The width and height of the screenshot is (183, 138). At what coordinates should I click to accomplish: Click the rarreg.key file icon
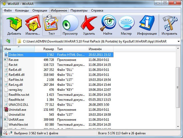pyautogui.click(x=6, y=90)
